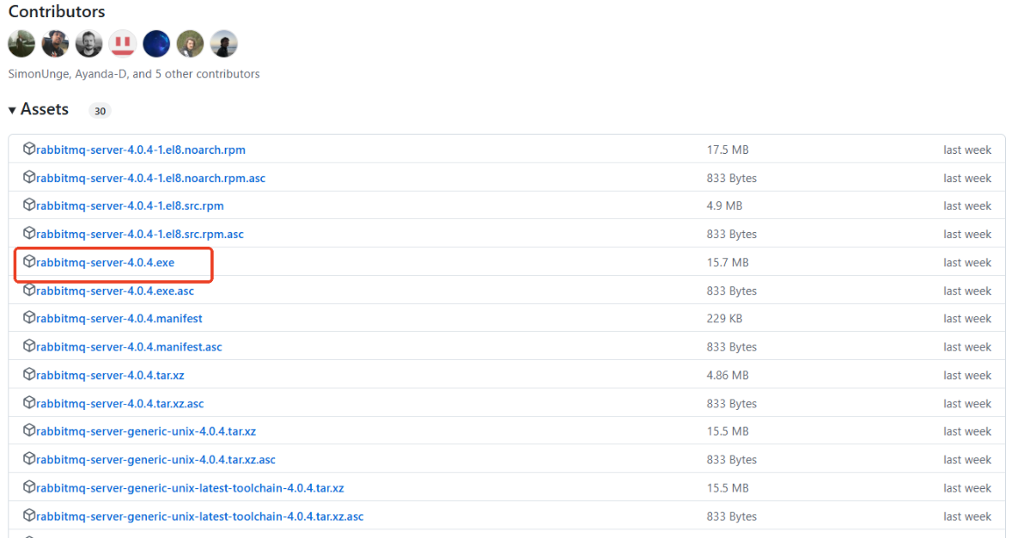Viewport: 1018px width, 538px height.
Task: Click 15.5 MB size of generic-unix-4.0.4.tar.xz
Action: 728,431
